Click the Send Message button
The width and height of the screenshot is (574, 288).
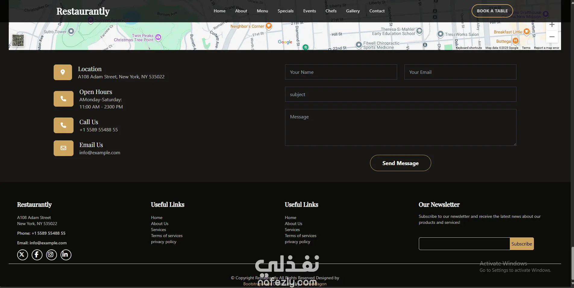click(x=400, y=163)
